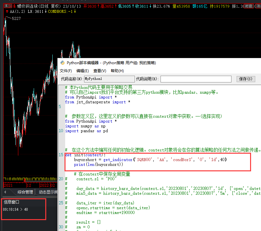Click the code line 'import pandas as pd'

coord(86,131)
